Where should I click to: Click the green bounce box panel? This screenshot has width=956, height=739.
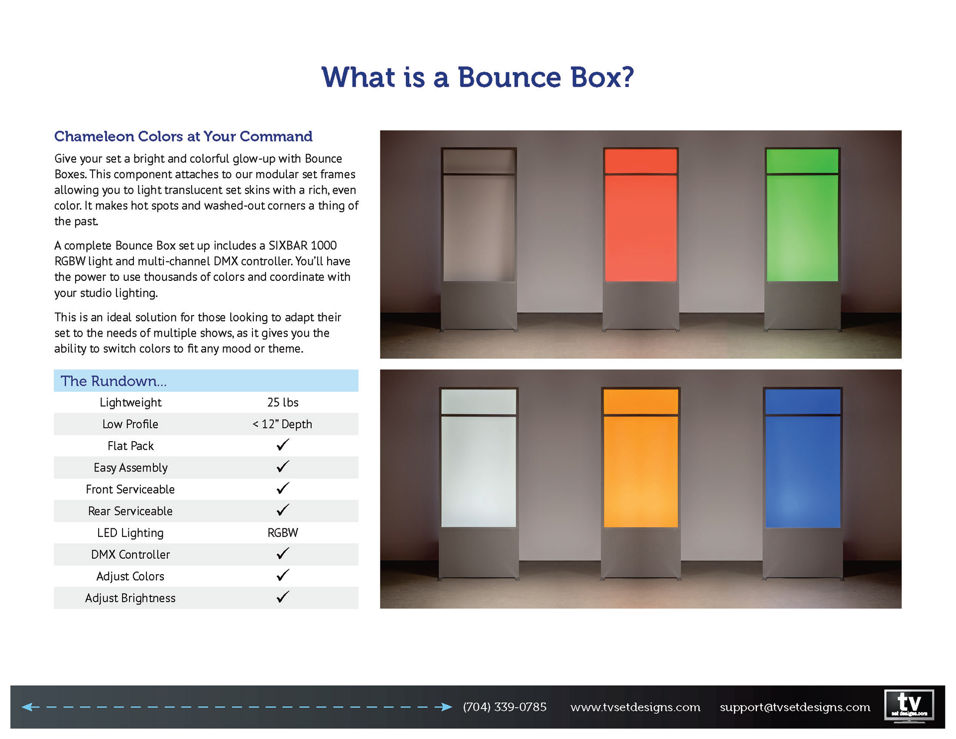click(803, 215)
